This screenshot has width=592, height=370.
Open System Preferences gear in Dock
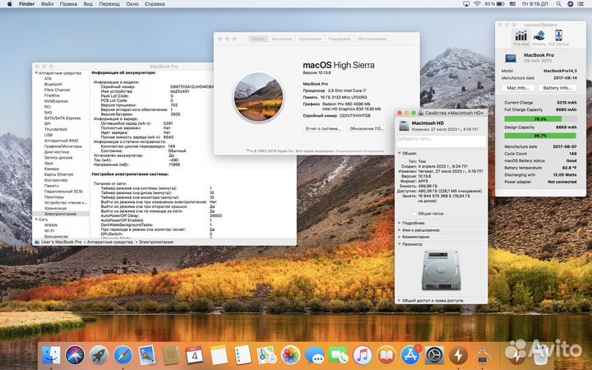point(434,355)
